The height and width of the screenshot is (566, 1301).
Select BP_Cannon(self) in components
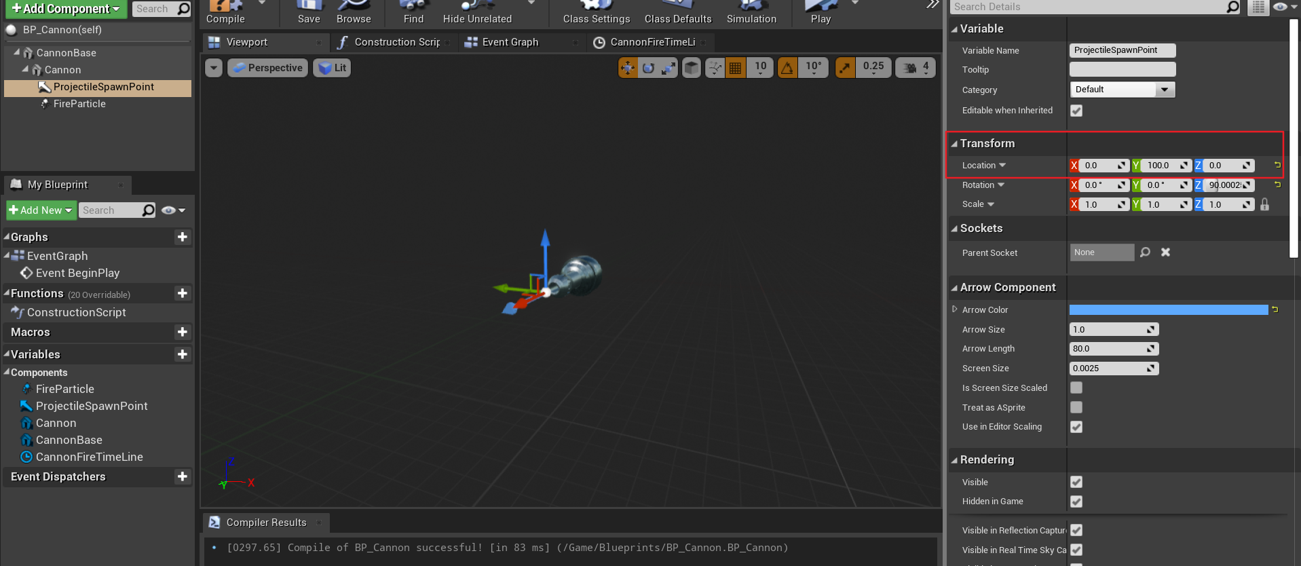62,30
